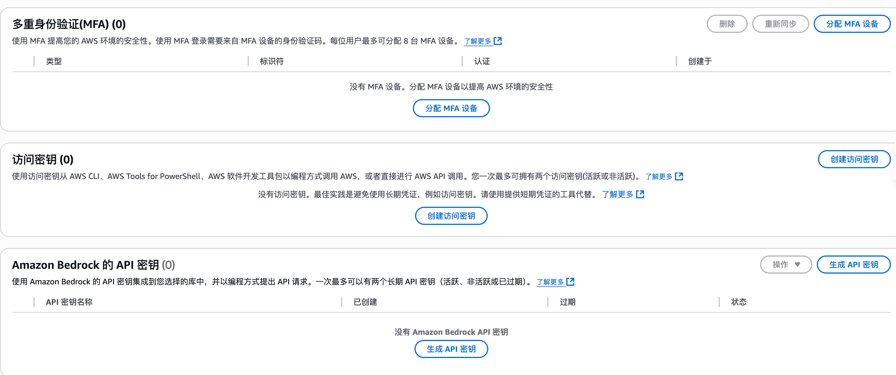Click the 重新同步 button
The height and width of the screenshot is (375, 896).
(781, 24)
